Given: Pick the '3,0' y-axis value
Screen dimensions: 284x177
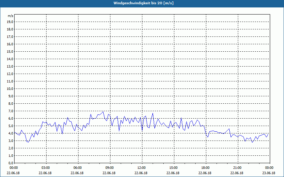Looking at the screenshot, I should point(11,141).
